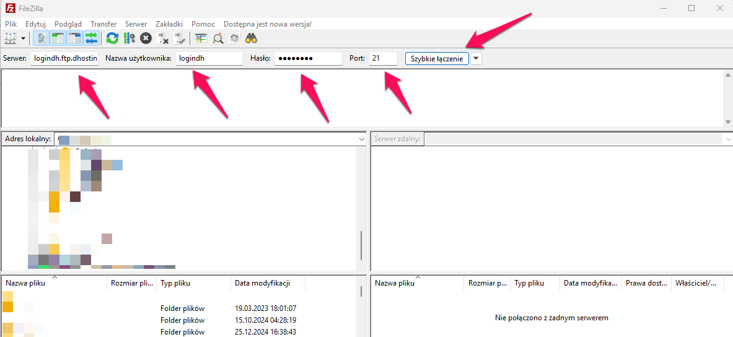The image size is (733, 337).
Task: Click remote Typ pliku column header
Action: click(x=536, y=283)
